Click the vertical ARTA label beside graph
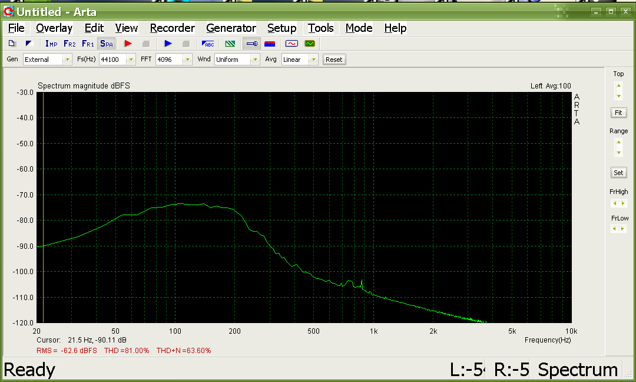Viewport: 636px width, 382px height. pyautogui.click(x=577, y=109)
